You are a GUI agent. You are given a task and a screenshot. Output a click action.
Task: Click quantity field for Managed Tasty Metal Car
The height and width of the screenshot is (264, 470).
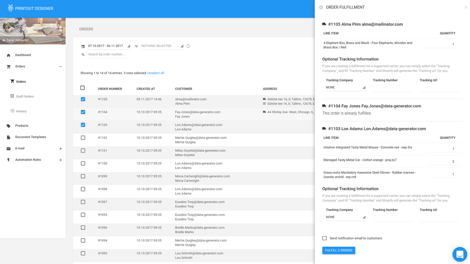click(443, 161)
